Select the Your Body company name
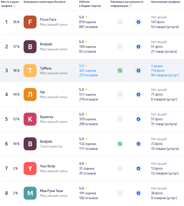Viewport: 184px width, 206px height. click(47, 166)
